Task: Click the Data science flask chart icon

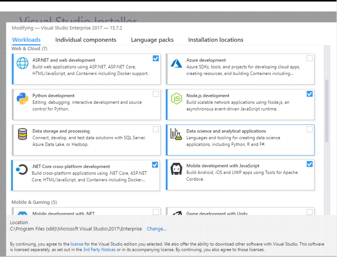Action: click(x=176, y=134)
